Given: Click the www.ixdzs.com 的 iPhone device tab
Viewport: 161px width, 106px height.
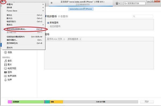Looking at the screenshot, I should point(81,9).
